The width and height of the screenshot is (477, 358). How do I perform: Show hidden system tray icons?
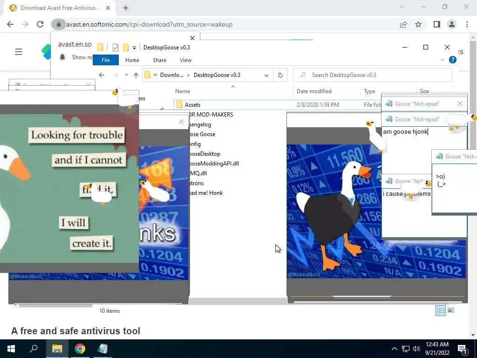(394, 349)
